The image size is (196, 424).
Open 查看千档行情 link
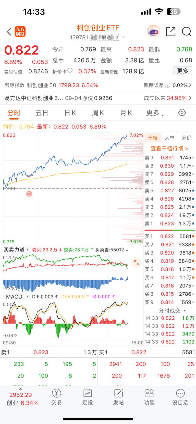[x=169, y=148]
